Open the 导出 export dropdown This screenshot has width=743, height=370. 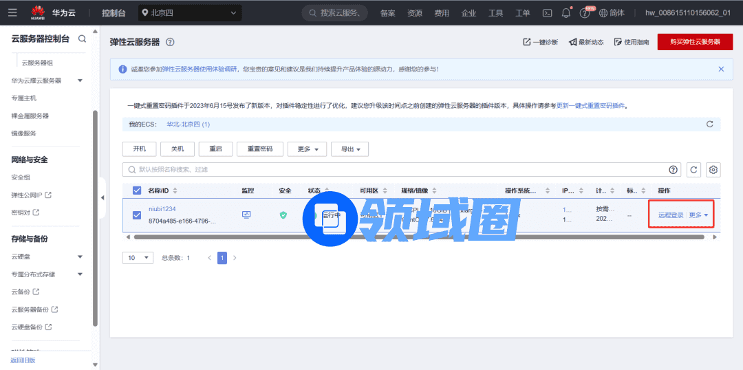click(349, 149)
